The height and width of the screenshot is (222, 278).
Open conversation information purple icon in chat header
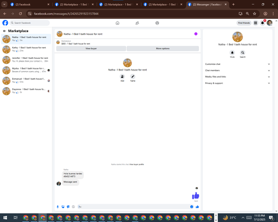click(196, 34)
